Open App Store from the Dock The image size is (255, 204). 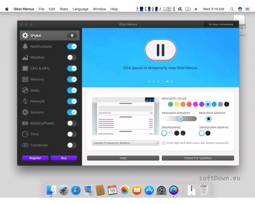(x=149, y=190)
